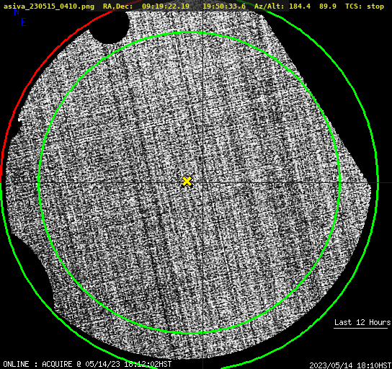Click the TCS: stop status text
392x369 pixels.
(x=365, y=6)
